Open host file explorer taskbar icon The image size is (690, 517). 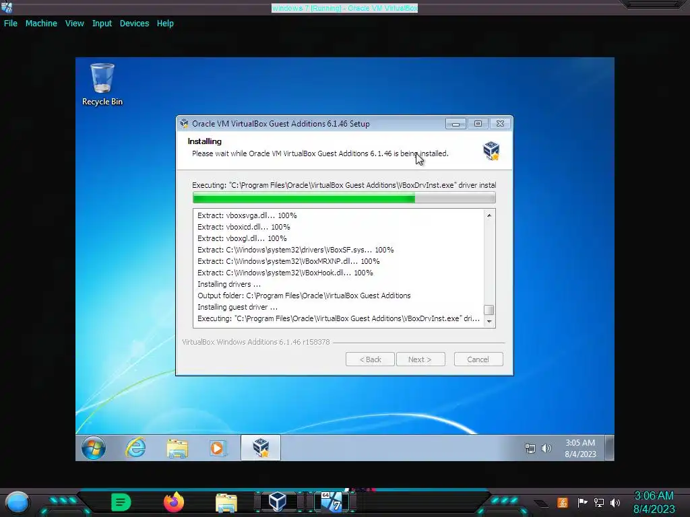226,502
